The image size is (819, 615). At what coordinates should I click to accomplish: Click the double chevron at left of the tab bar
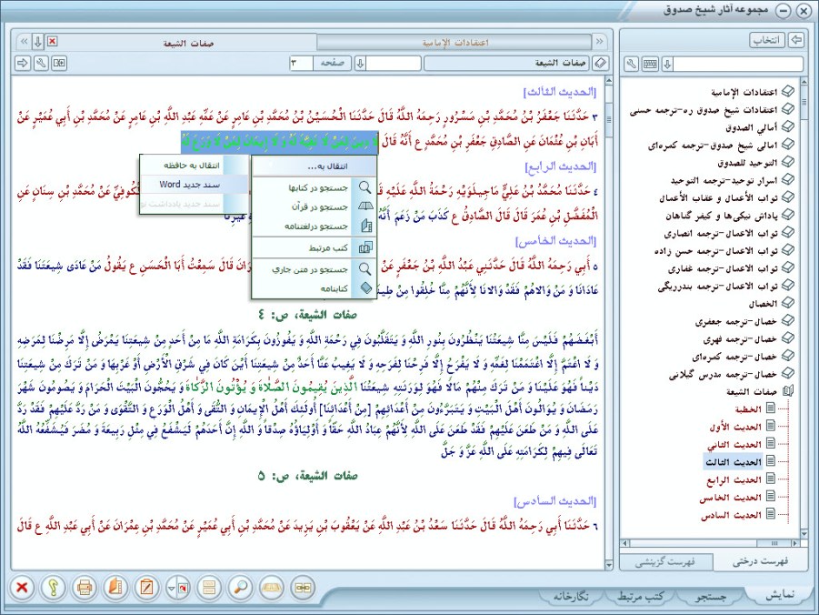click(24, 42)
